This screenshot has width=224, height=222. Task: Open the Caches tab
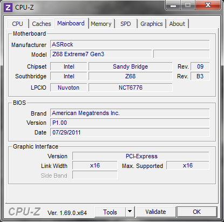pyautogui.click(x=42, y=24)
